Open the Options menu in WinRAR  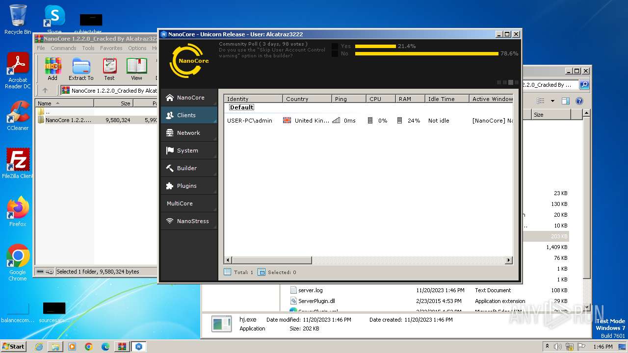point(137,48)
